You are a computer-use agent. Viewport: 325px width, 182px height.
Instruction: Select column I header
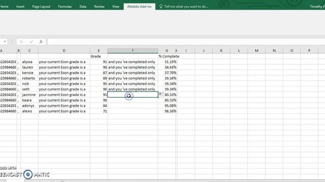(186, 51)
